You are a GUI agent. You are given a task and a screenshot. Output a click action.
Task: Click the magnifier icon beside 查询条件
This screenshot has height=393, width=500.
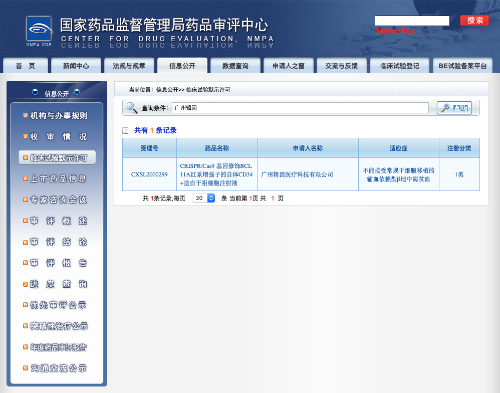(x=132, y=108)
